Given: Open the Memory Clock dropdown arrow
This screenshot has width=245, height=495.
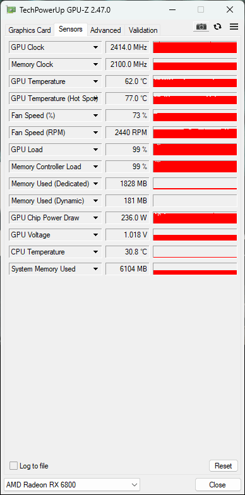Looking at the screenshot, I should coord(95,64).
